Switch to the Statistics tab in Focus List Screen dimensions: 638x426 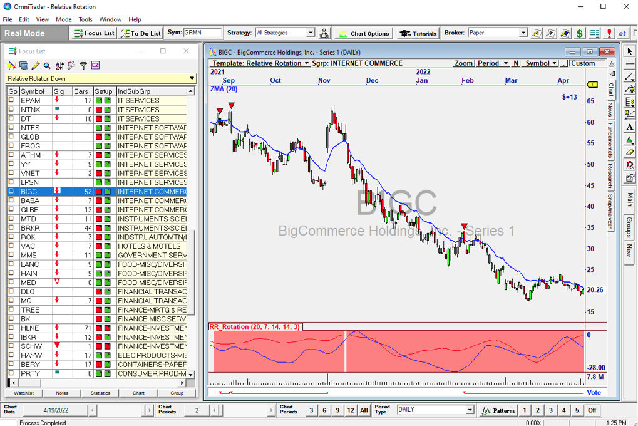101,393
